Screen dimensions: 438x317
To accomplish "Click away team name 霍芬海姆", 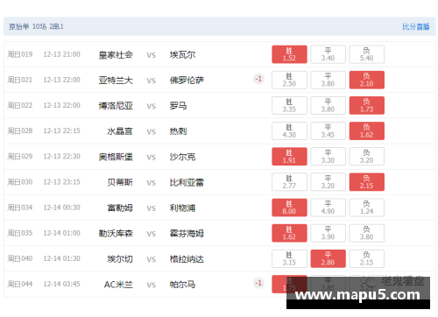I will pyautogui.click(x=187, y=234).
